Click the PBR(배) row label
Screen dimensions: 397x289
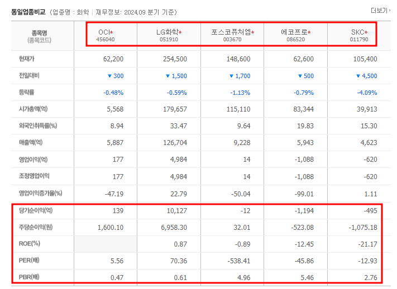tap(29, 277)
